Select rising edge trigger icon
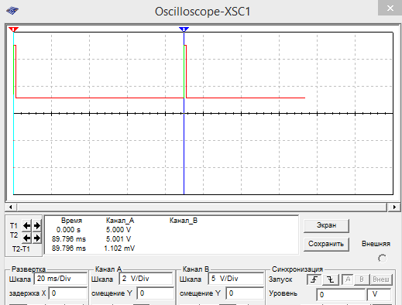 tap(314, 279)
